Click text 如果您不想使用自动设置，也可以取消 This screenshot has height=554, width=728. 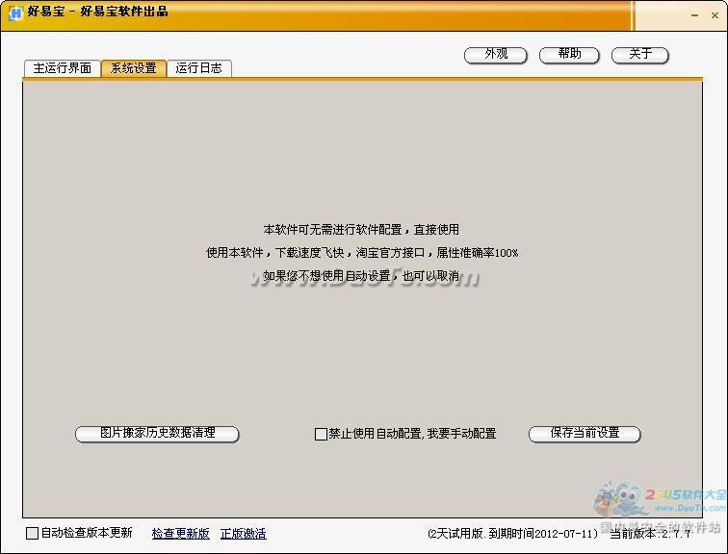pos(361,276)
